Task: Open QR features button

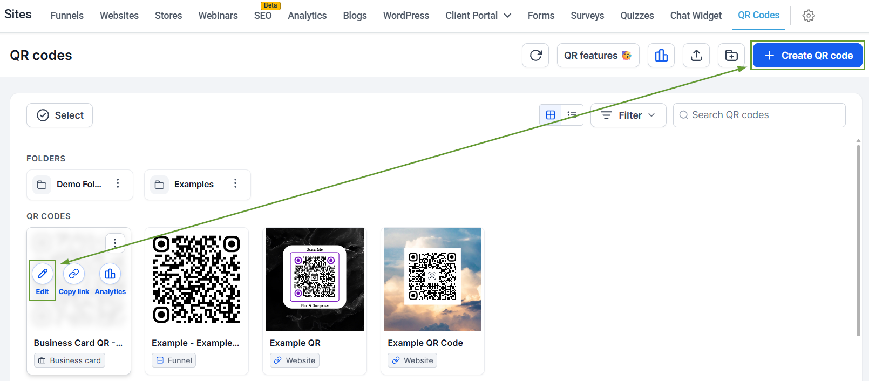Action: 598,56
